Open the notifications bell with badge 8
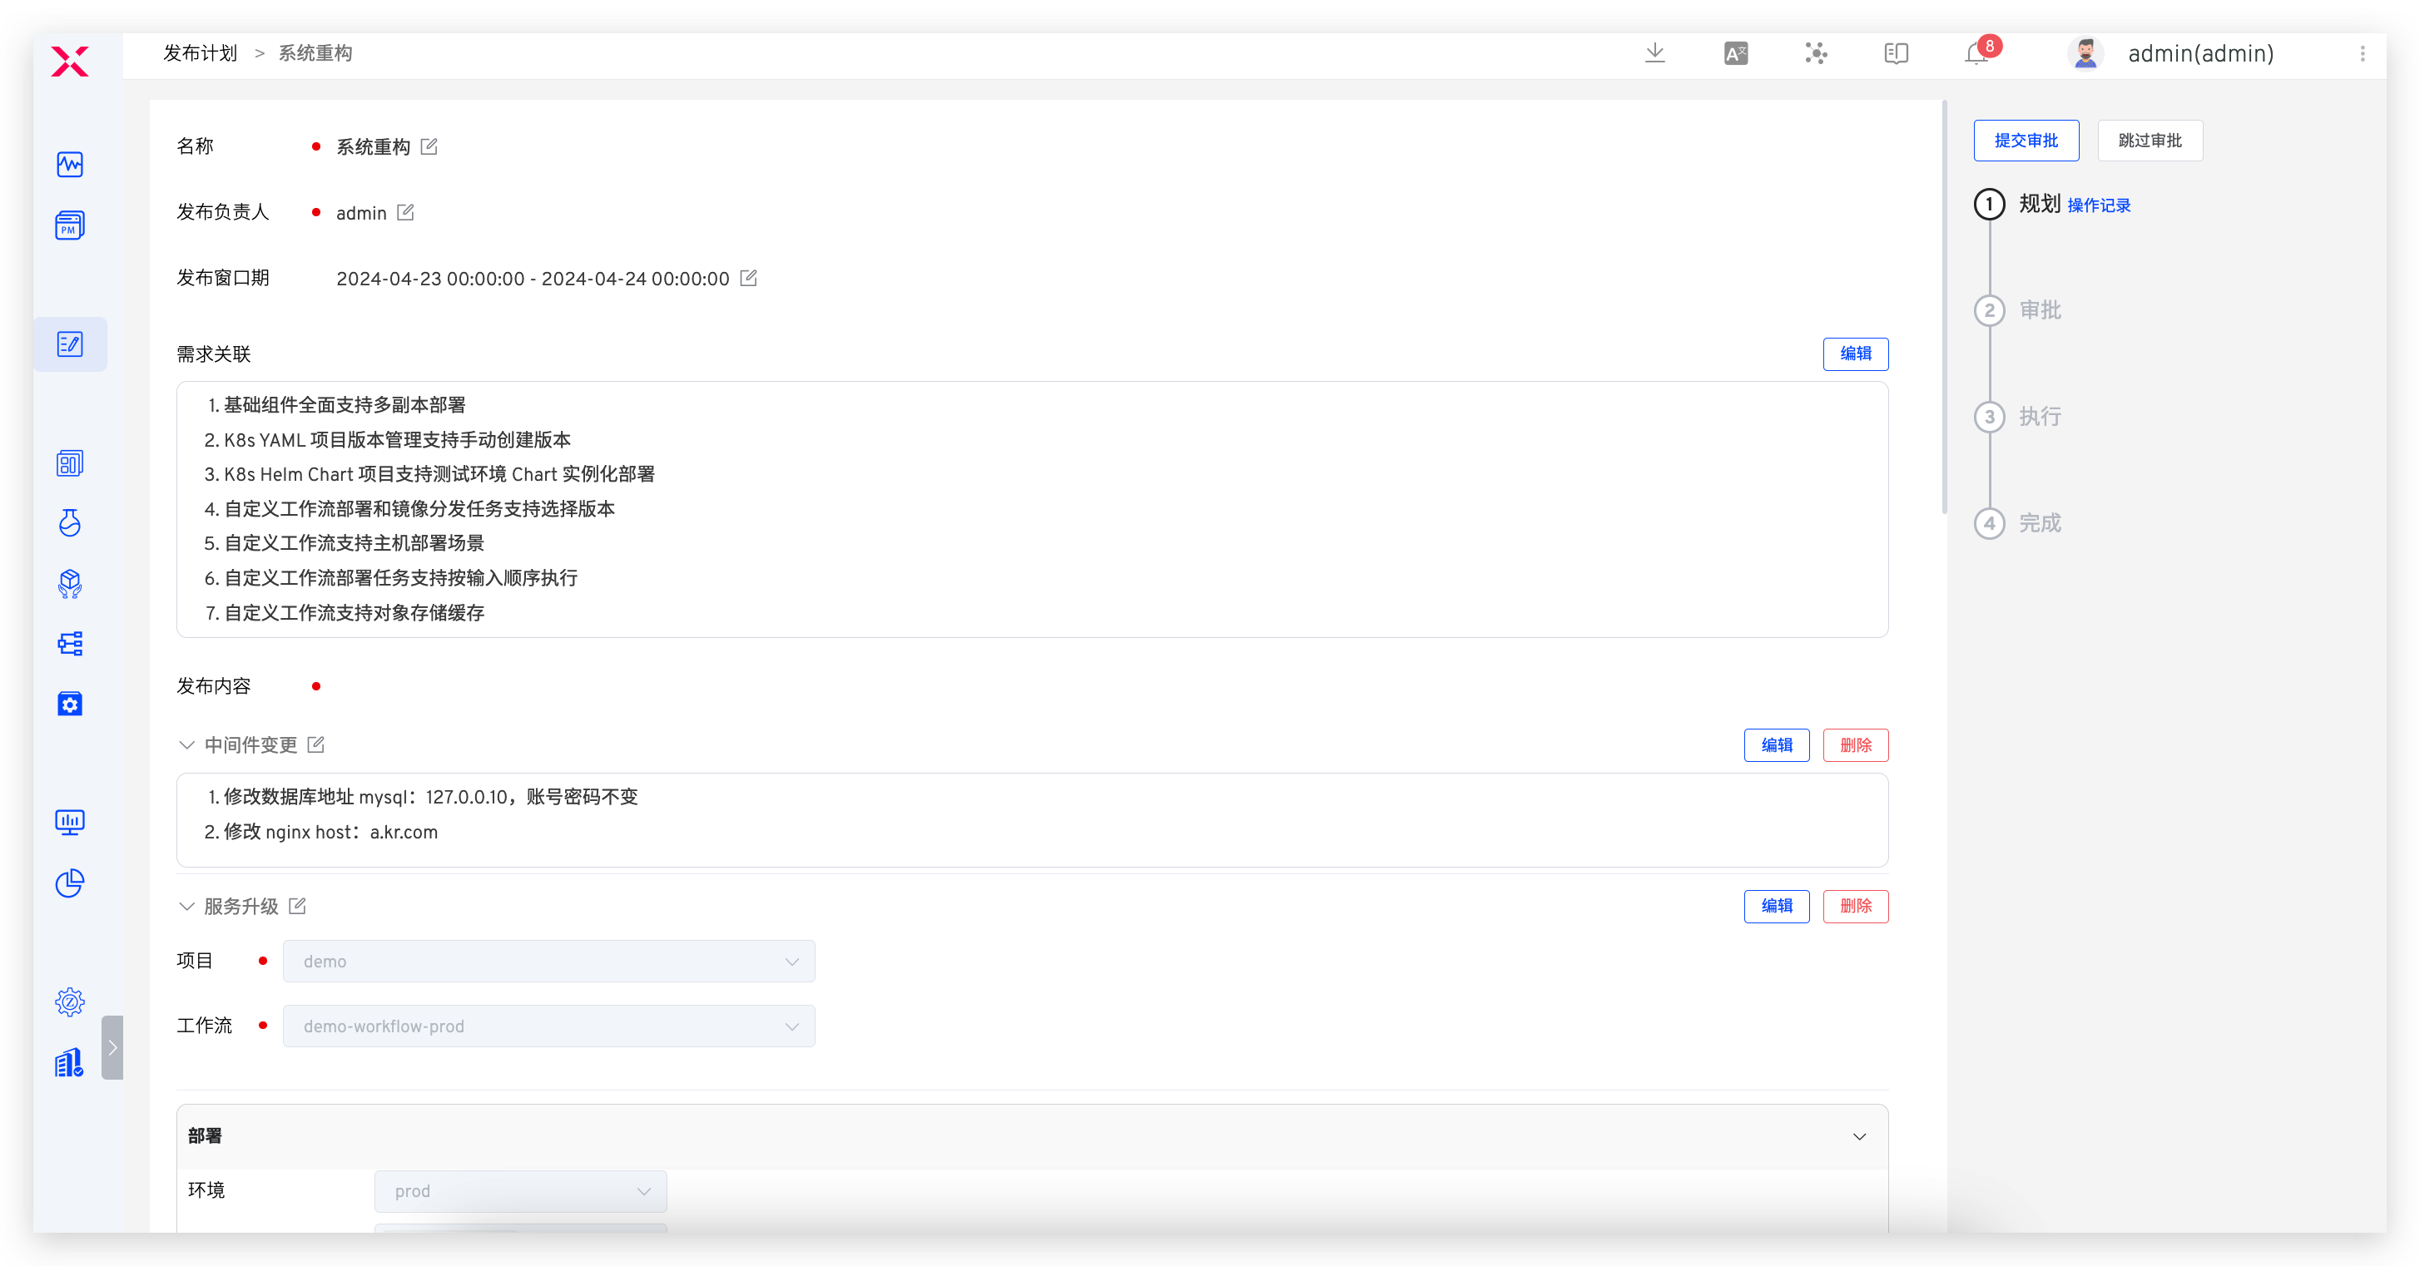The image size is (2420, 1266). pyautogui.click(x=1976, y=53)
